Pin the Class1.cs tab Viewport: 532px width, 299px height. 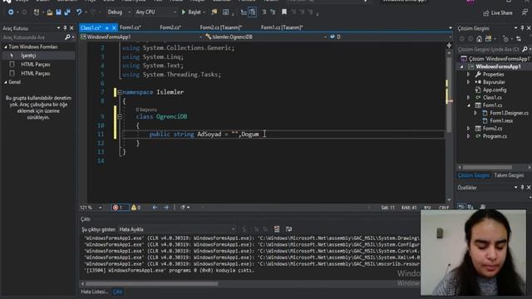coord(107,27)
